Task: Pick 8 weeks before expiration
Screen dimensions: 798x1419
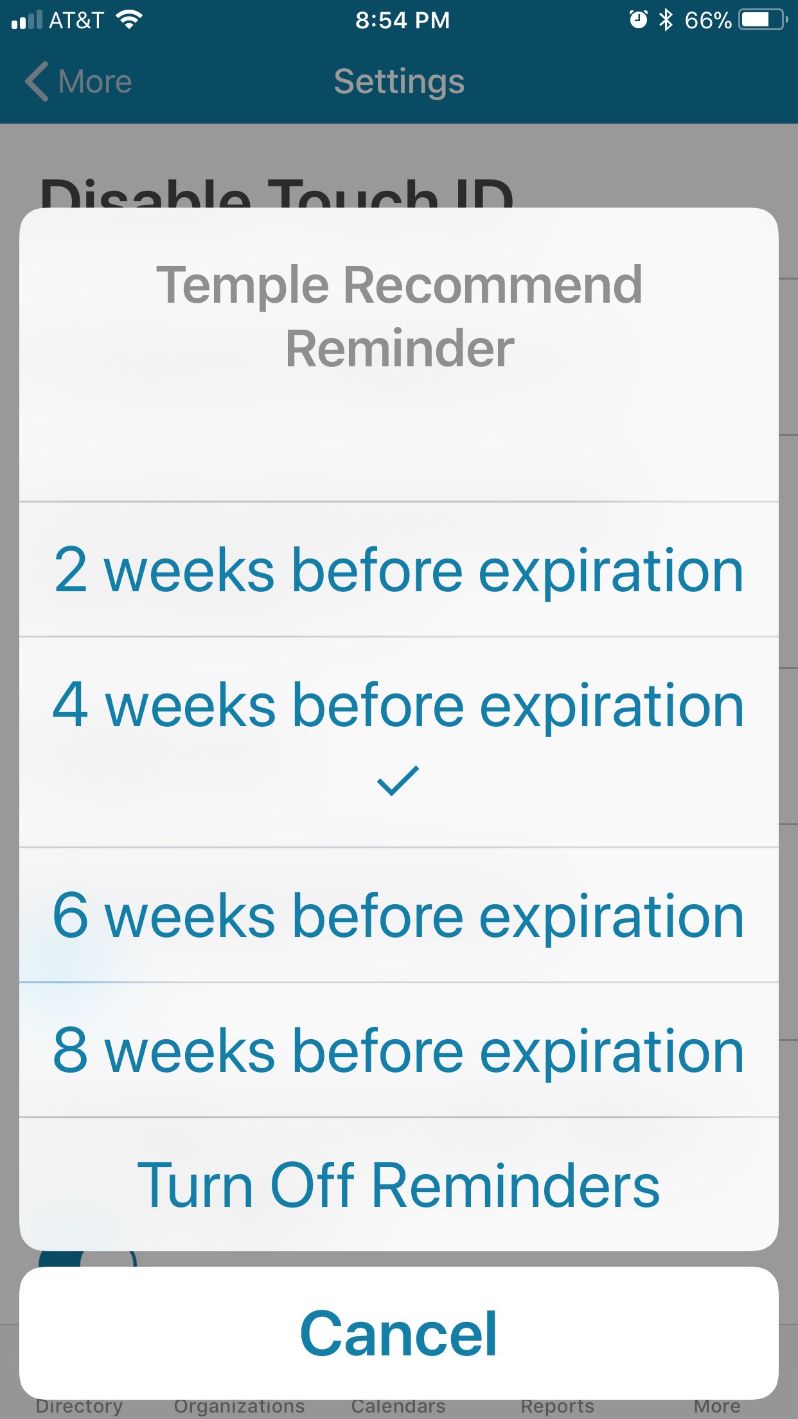Action: pos(398,1051)
